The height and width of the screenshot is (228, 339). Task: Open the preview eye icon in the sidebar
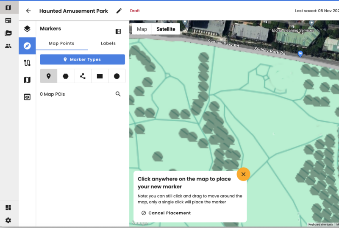click(x=27, y=97)
